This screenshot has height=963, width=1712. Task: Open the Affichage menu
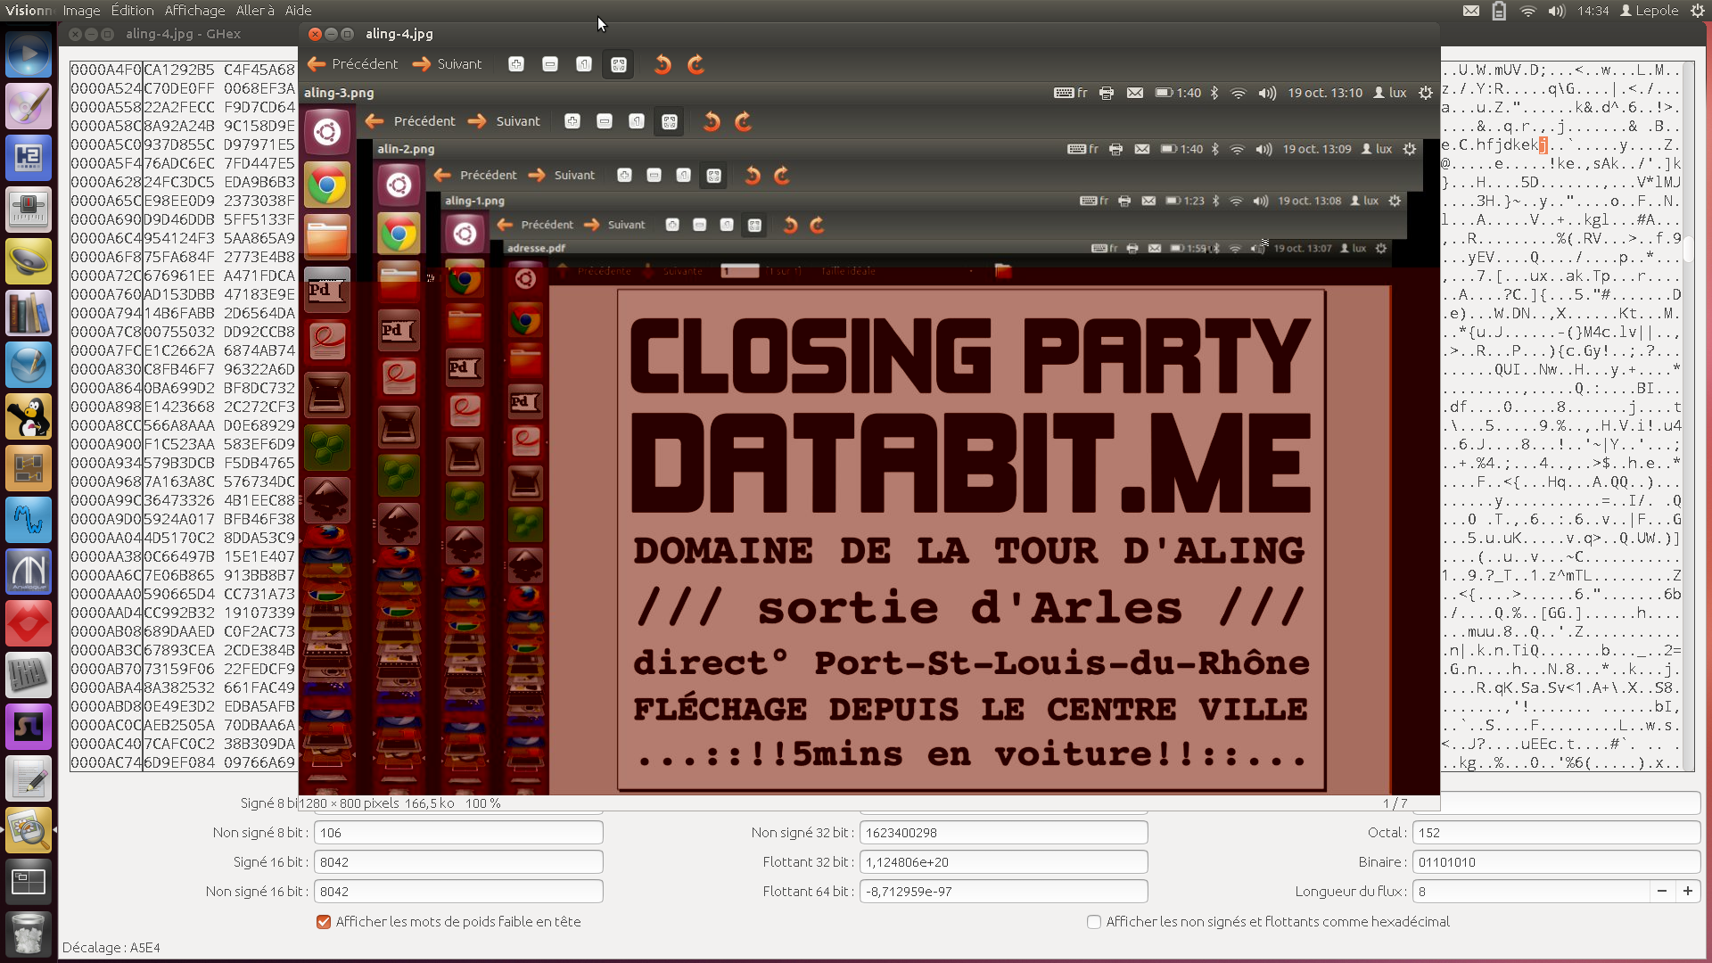[194, 11]
